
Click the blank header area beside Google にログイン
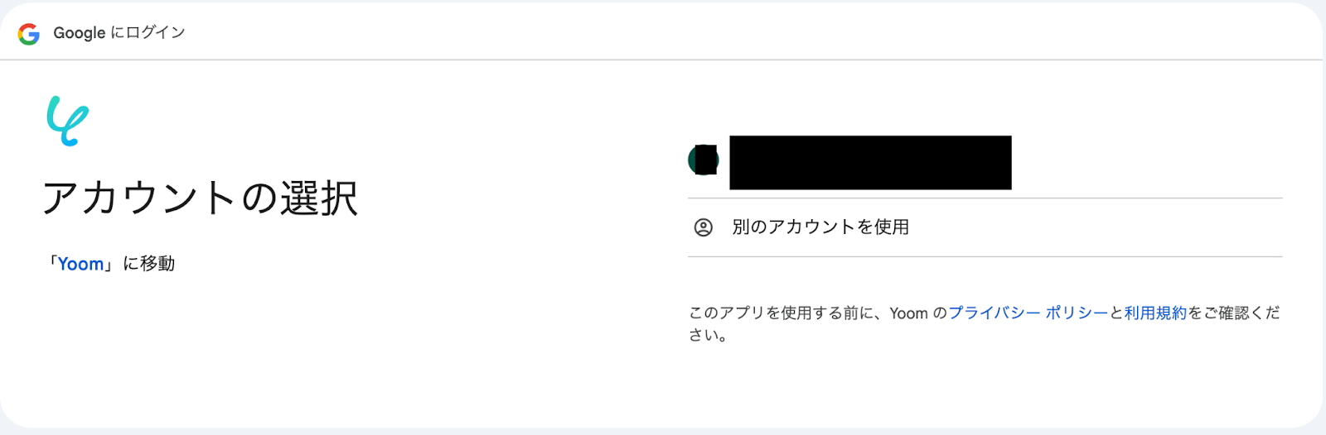(746, 33)
